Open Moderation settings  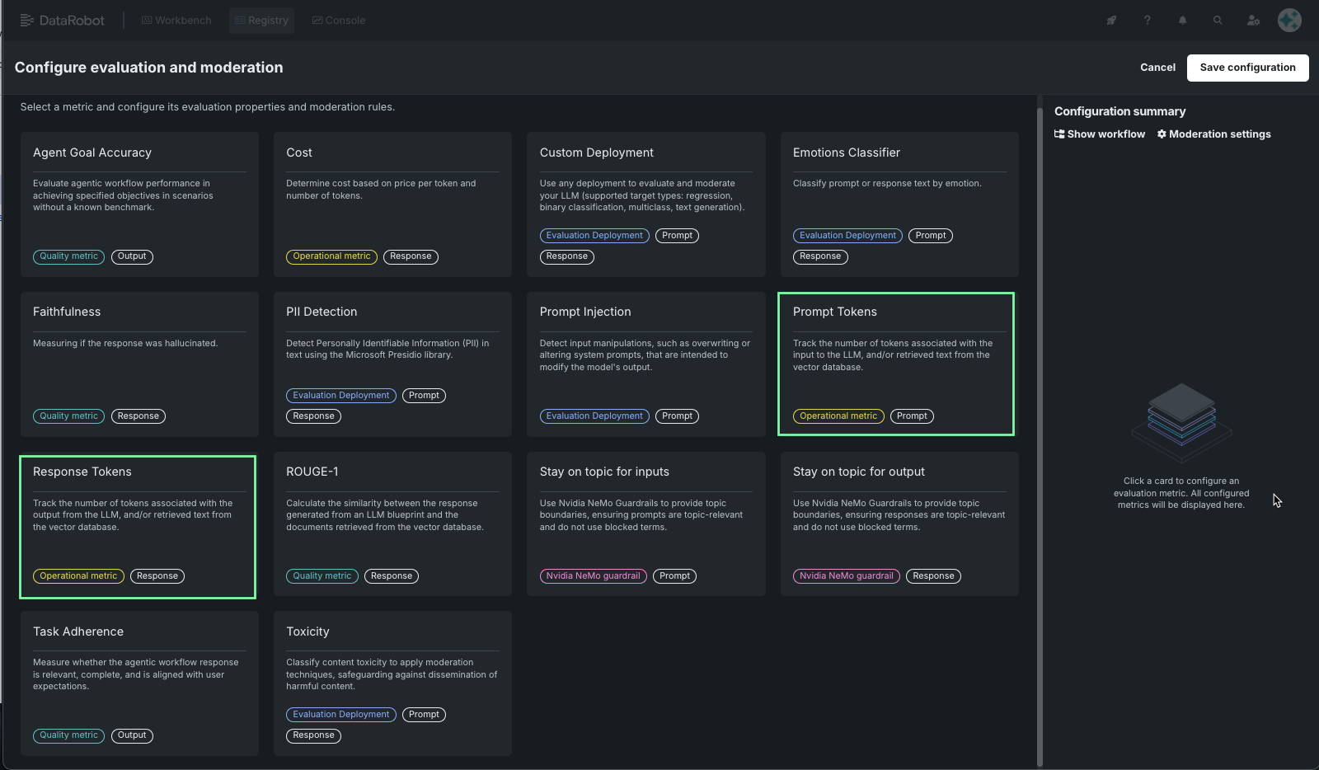[x=1213, y=134]
